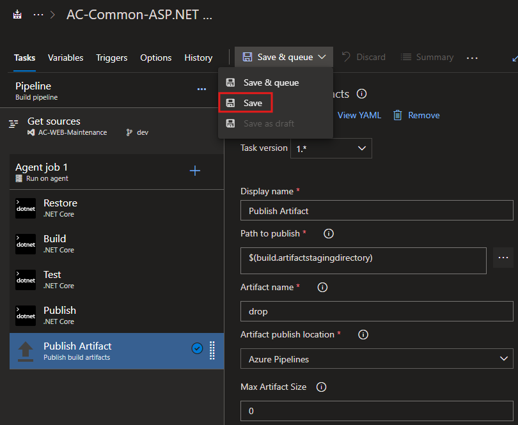Show info for Max Artifact Size
The width and height of the screenshot is (518, 425).
[321, 387]
